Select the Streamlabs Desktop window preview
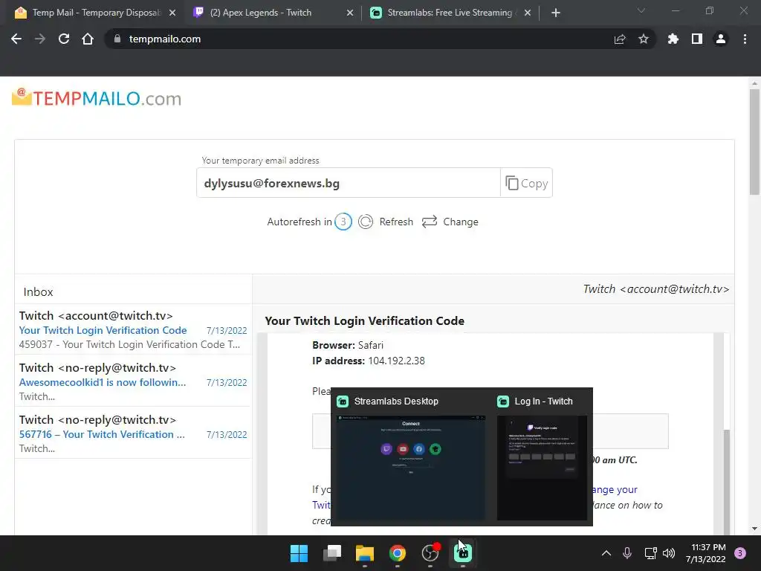This screenshot has height=571, width=761. (x=410, y=457)
